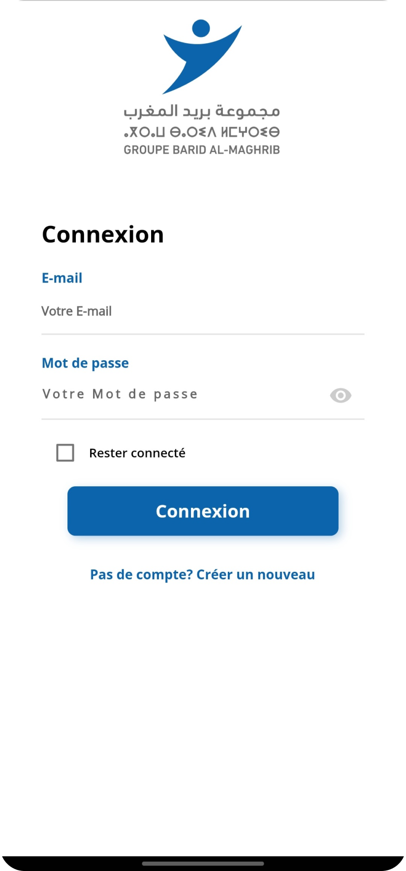Click the blue Mot de passe label
The width and height of the screenshot is (406, 871).
point(85,363)
